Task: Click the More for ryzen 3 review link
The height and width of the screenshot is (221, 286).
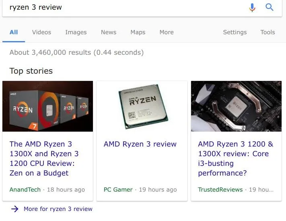Action: (x=58, y=209)
